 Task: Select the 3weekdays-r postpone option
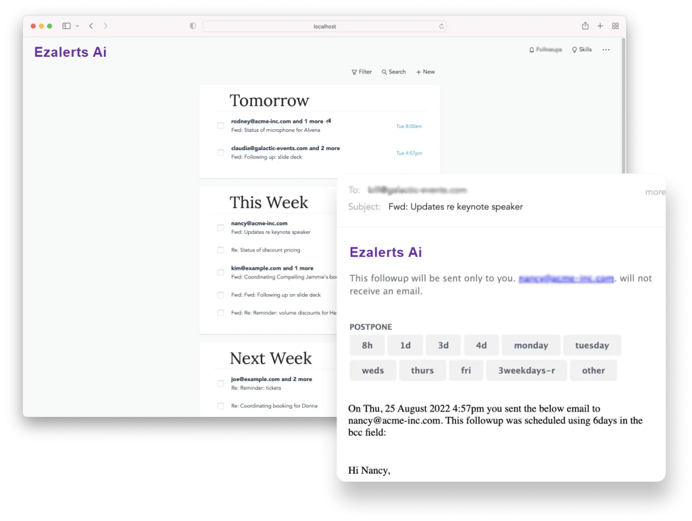point(526,370)
